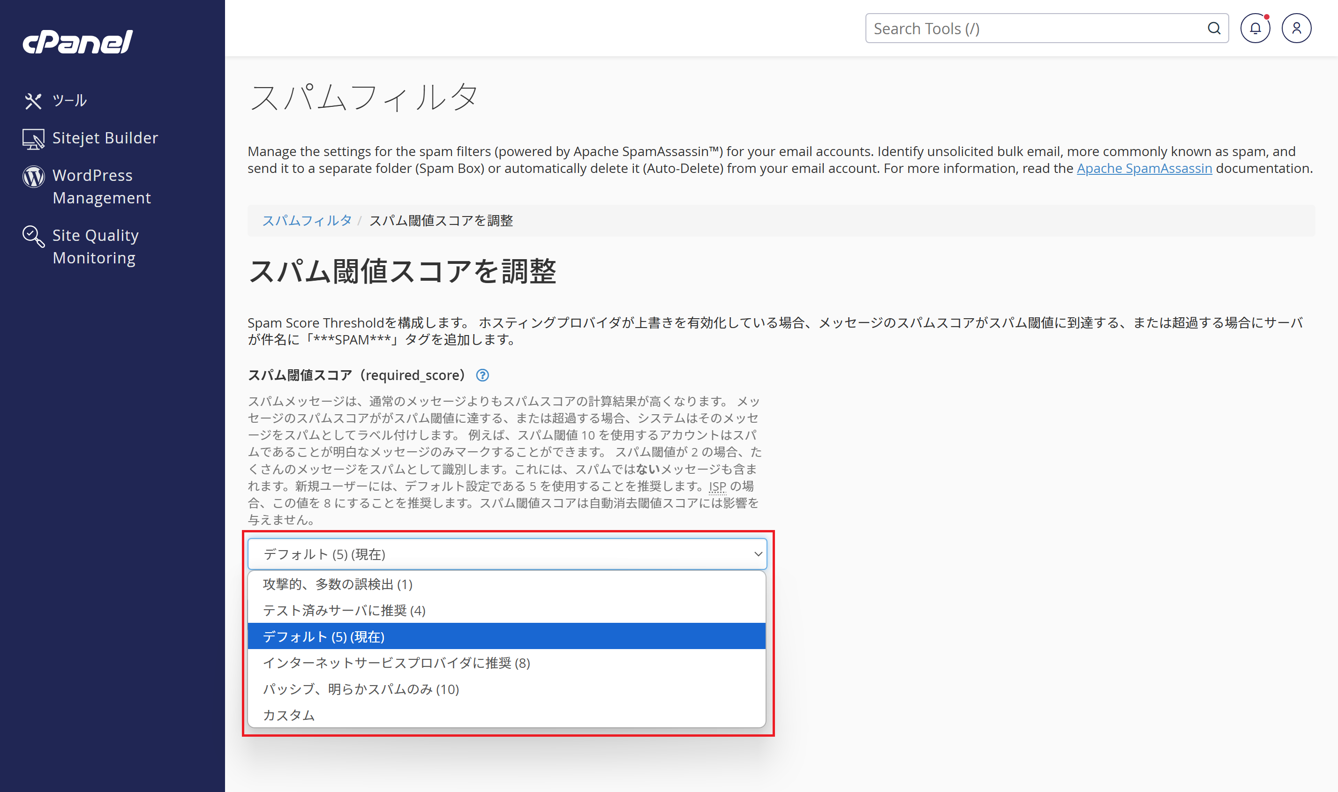
Task: Collapse the デフォルト (5) (現在) combo box
Action: coord(507,554)
